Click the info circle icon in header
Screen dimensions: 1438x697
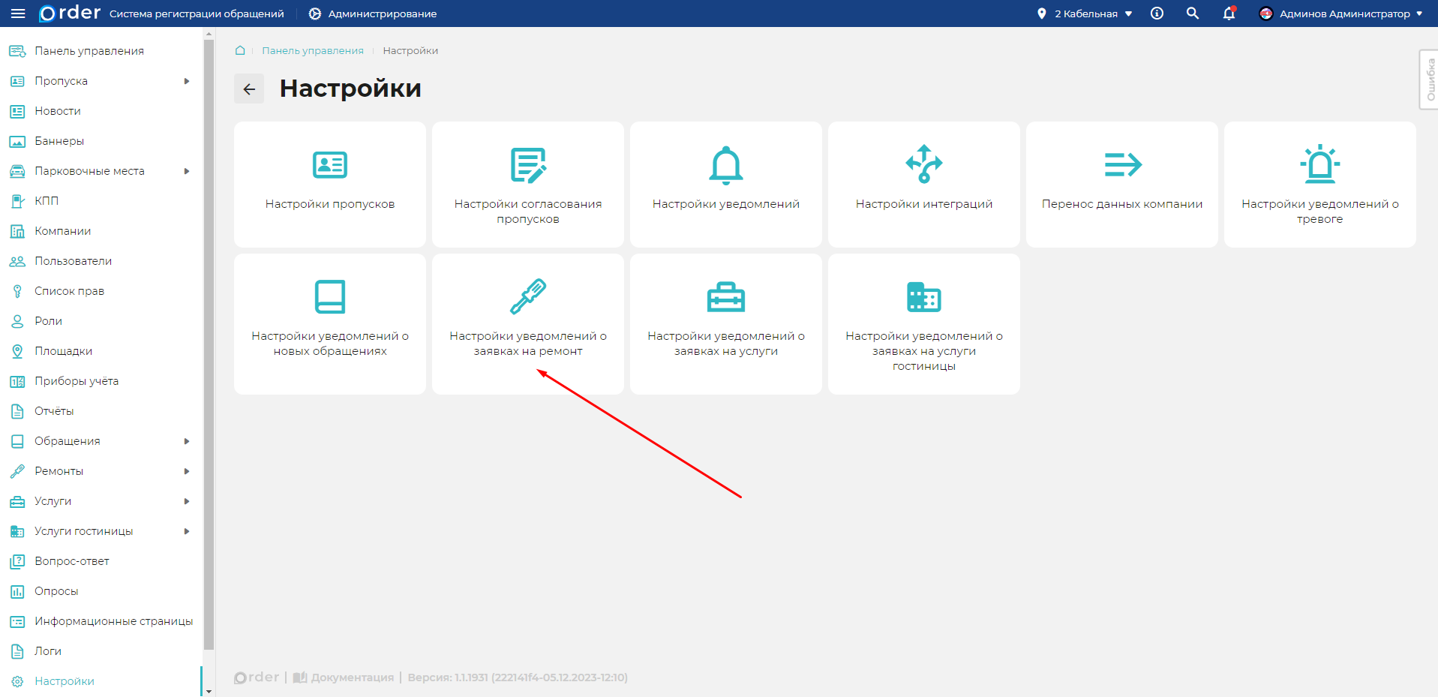click(x=1157, y=14)
